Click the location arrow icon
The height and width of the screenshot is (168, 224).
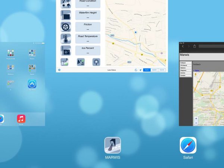pyautogui.click(x=141, y=70)
